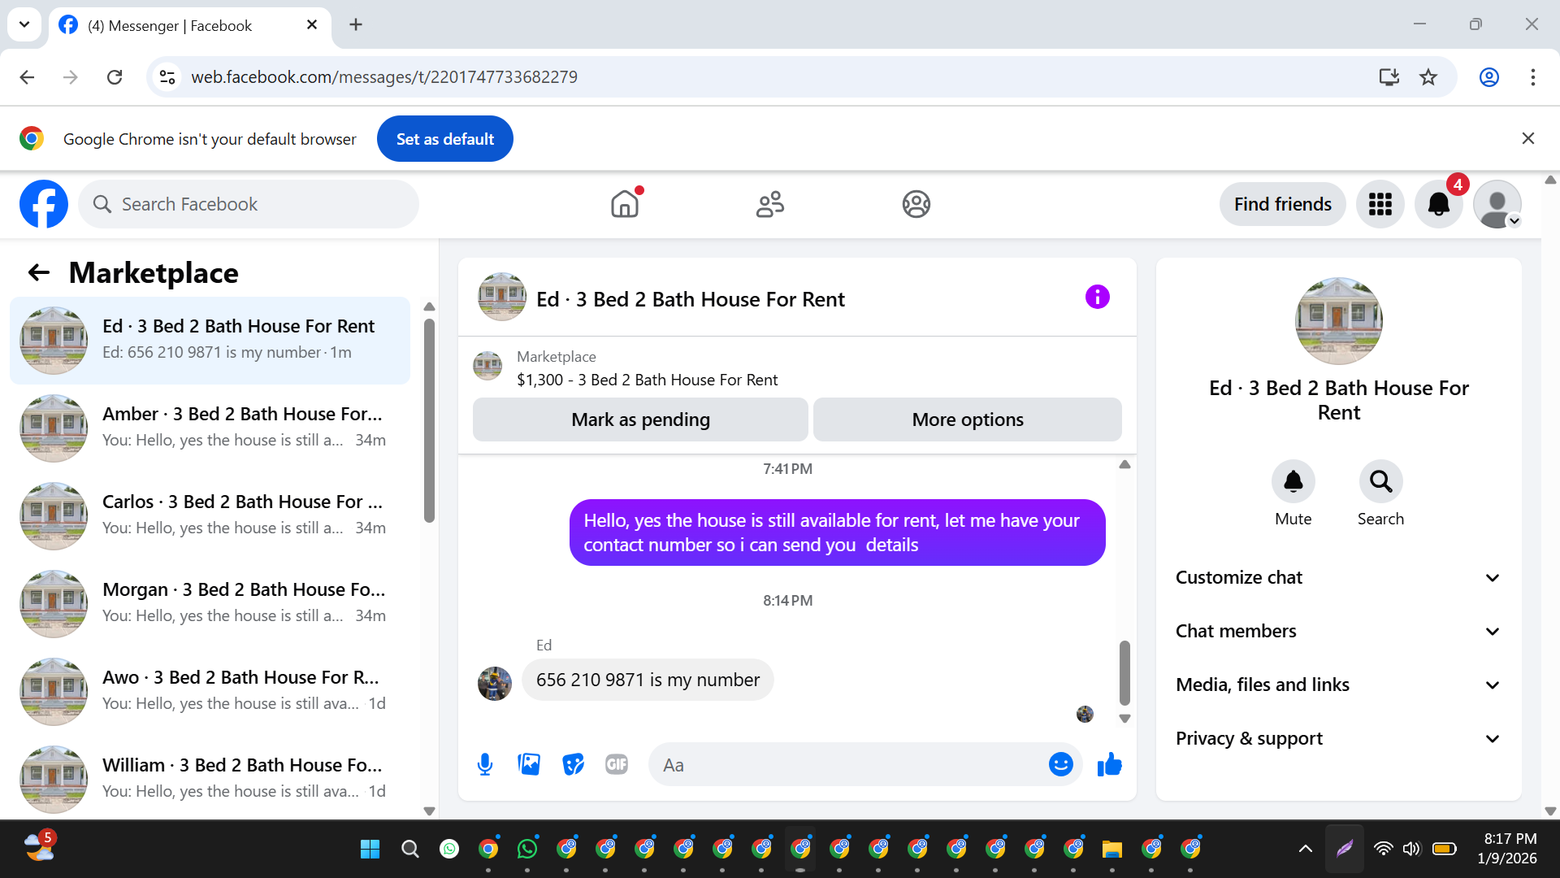
Task: Go to Facebook Home tab
Action: coord(625,204)
